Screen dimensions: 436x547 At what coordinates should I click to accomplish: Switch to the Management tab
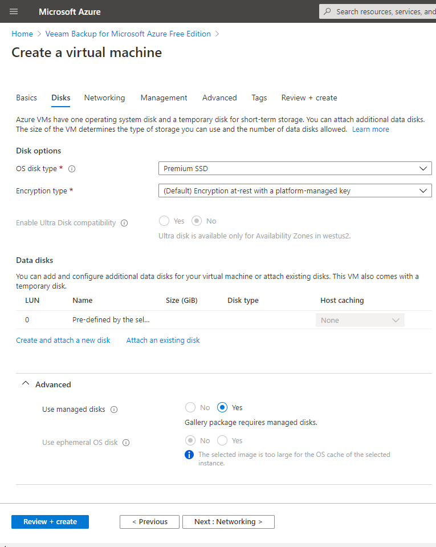[x=164, y=98]
